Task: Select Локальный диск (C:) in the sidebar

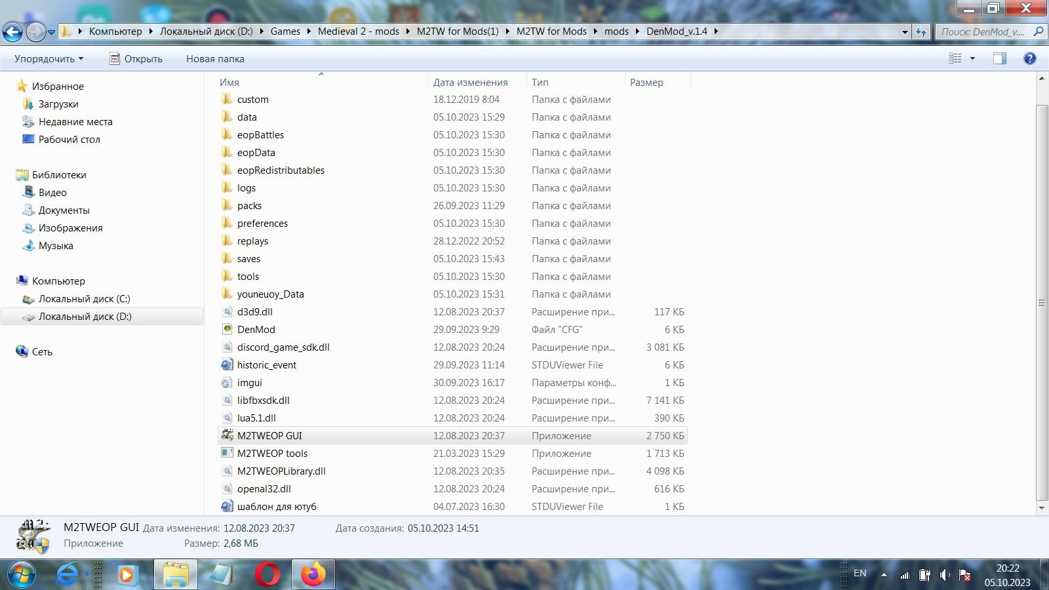Action: point(84,298)
